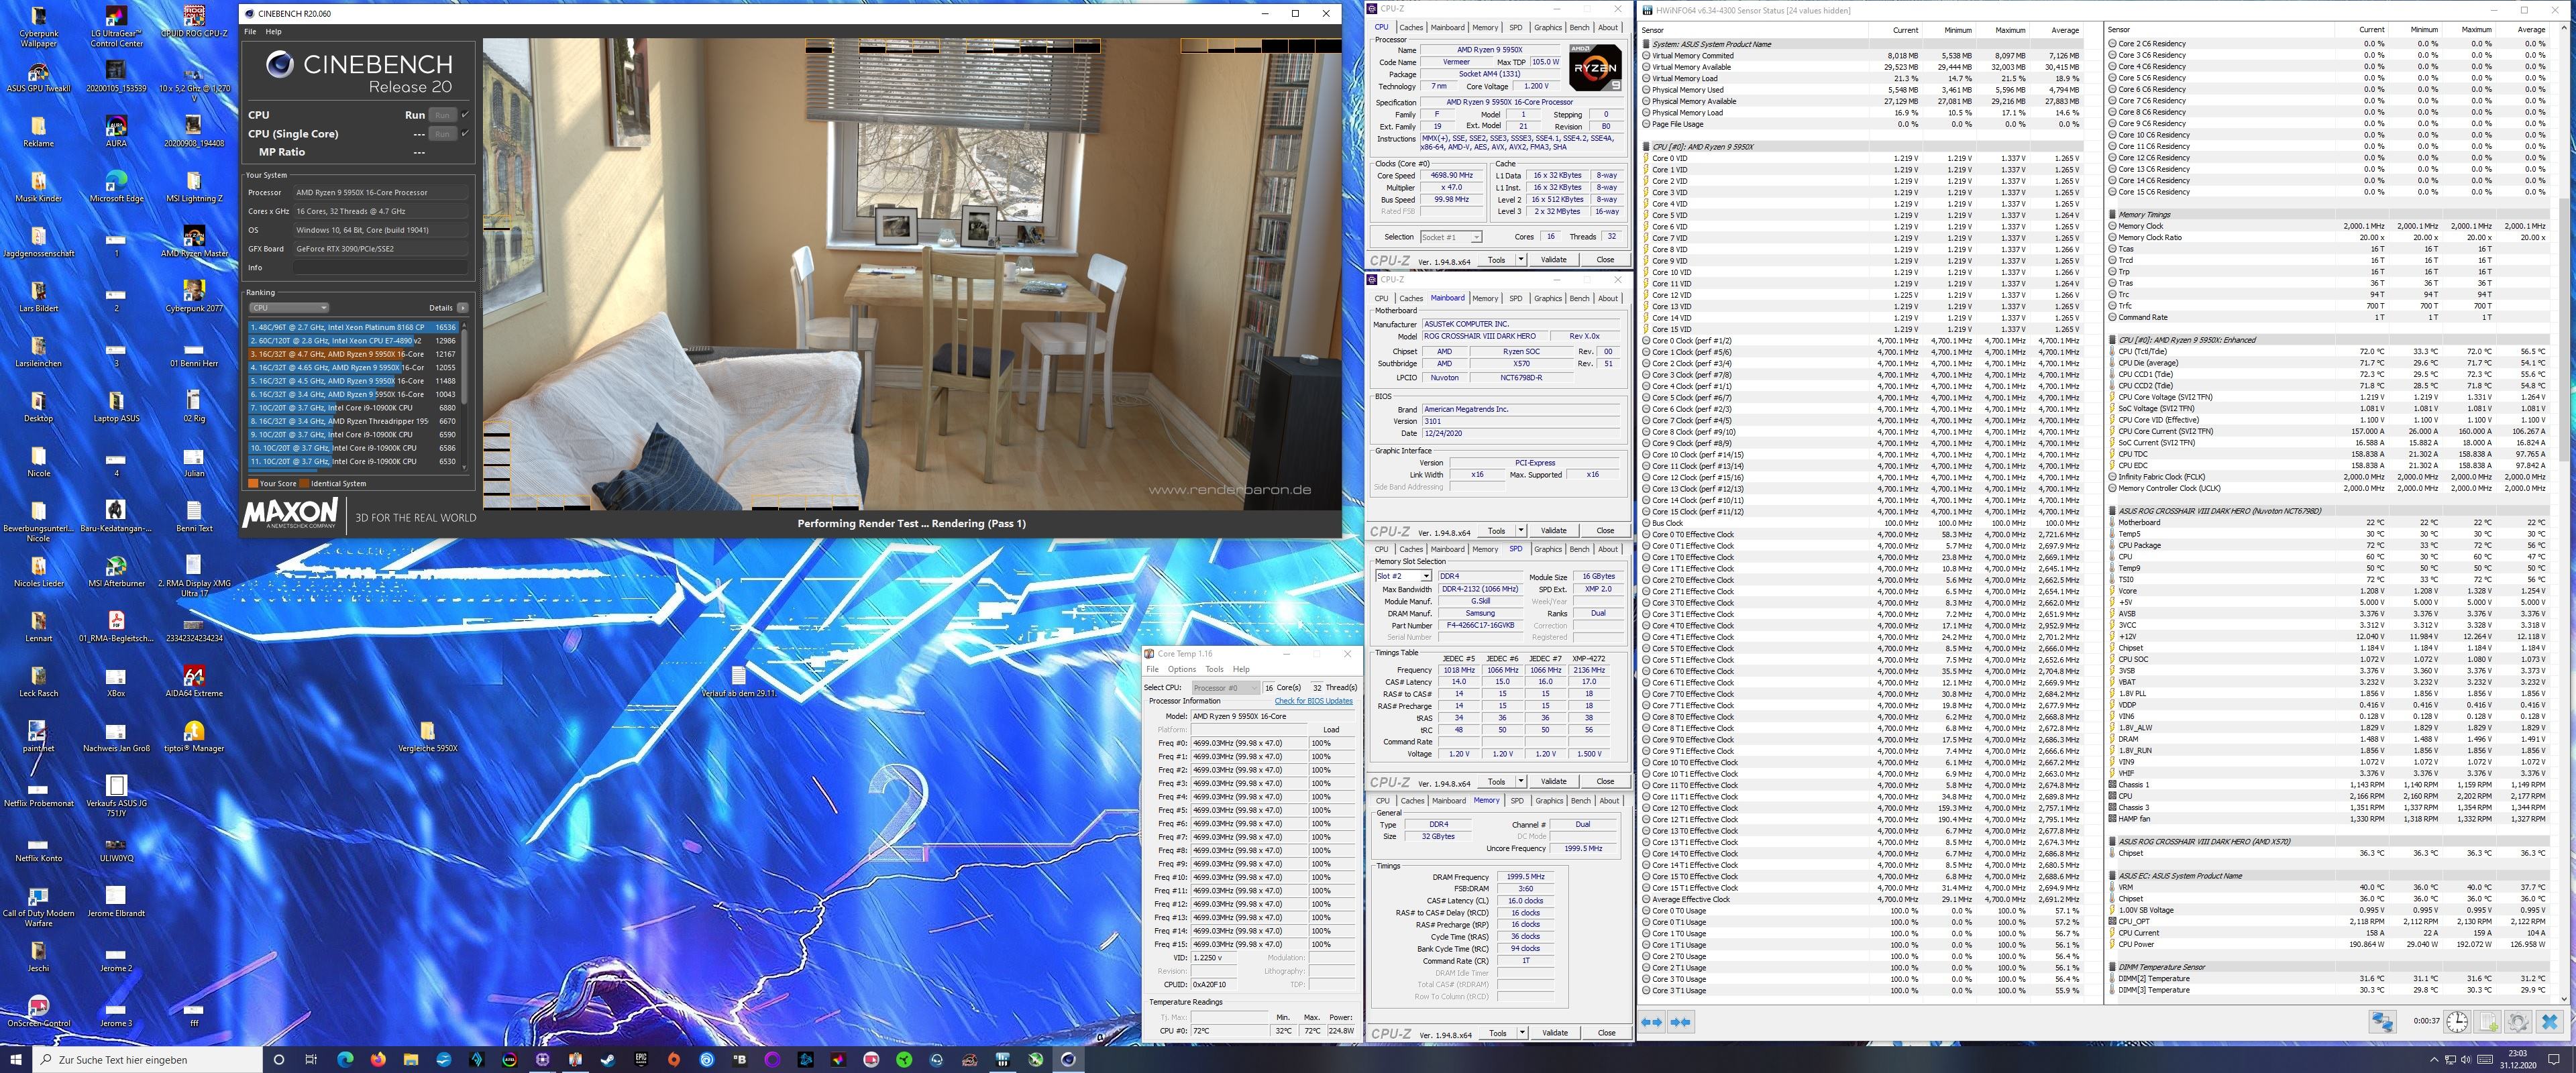Select the AIDA64 Extreme desktop icon

click(194, 681)
